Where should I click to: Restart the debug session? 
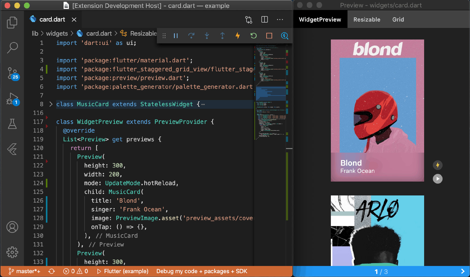pyautogui.click(x=253, y=36)
